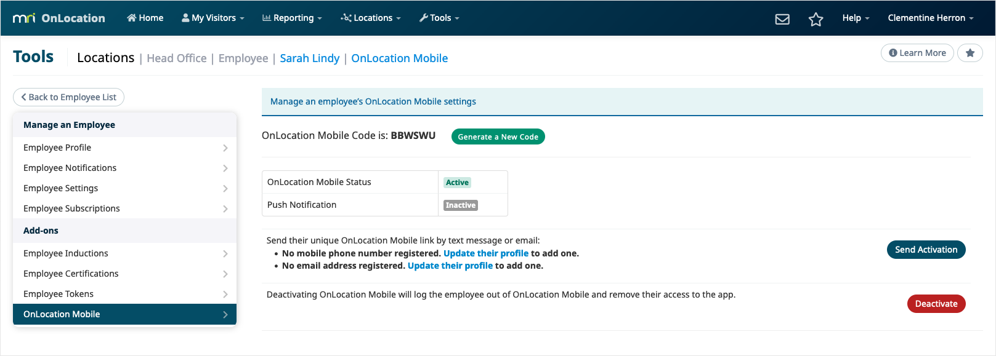The width and height of the screenshot is (996, 356).
Task: Click Generate a New Code button
Action: (498, 136)
